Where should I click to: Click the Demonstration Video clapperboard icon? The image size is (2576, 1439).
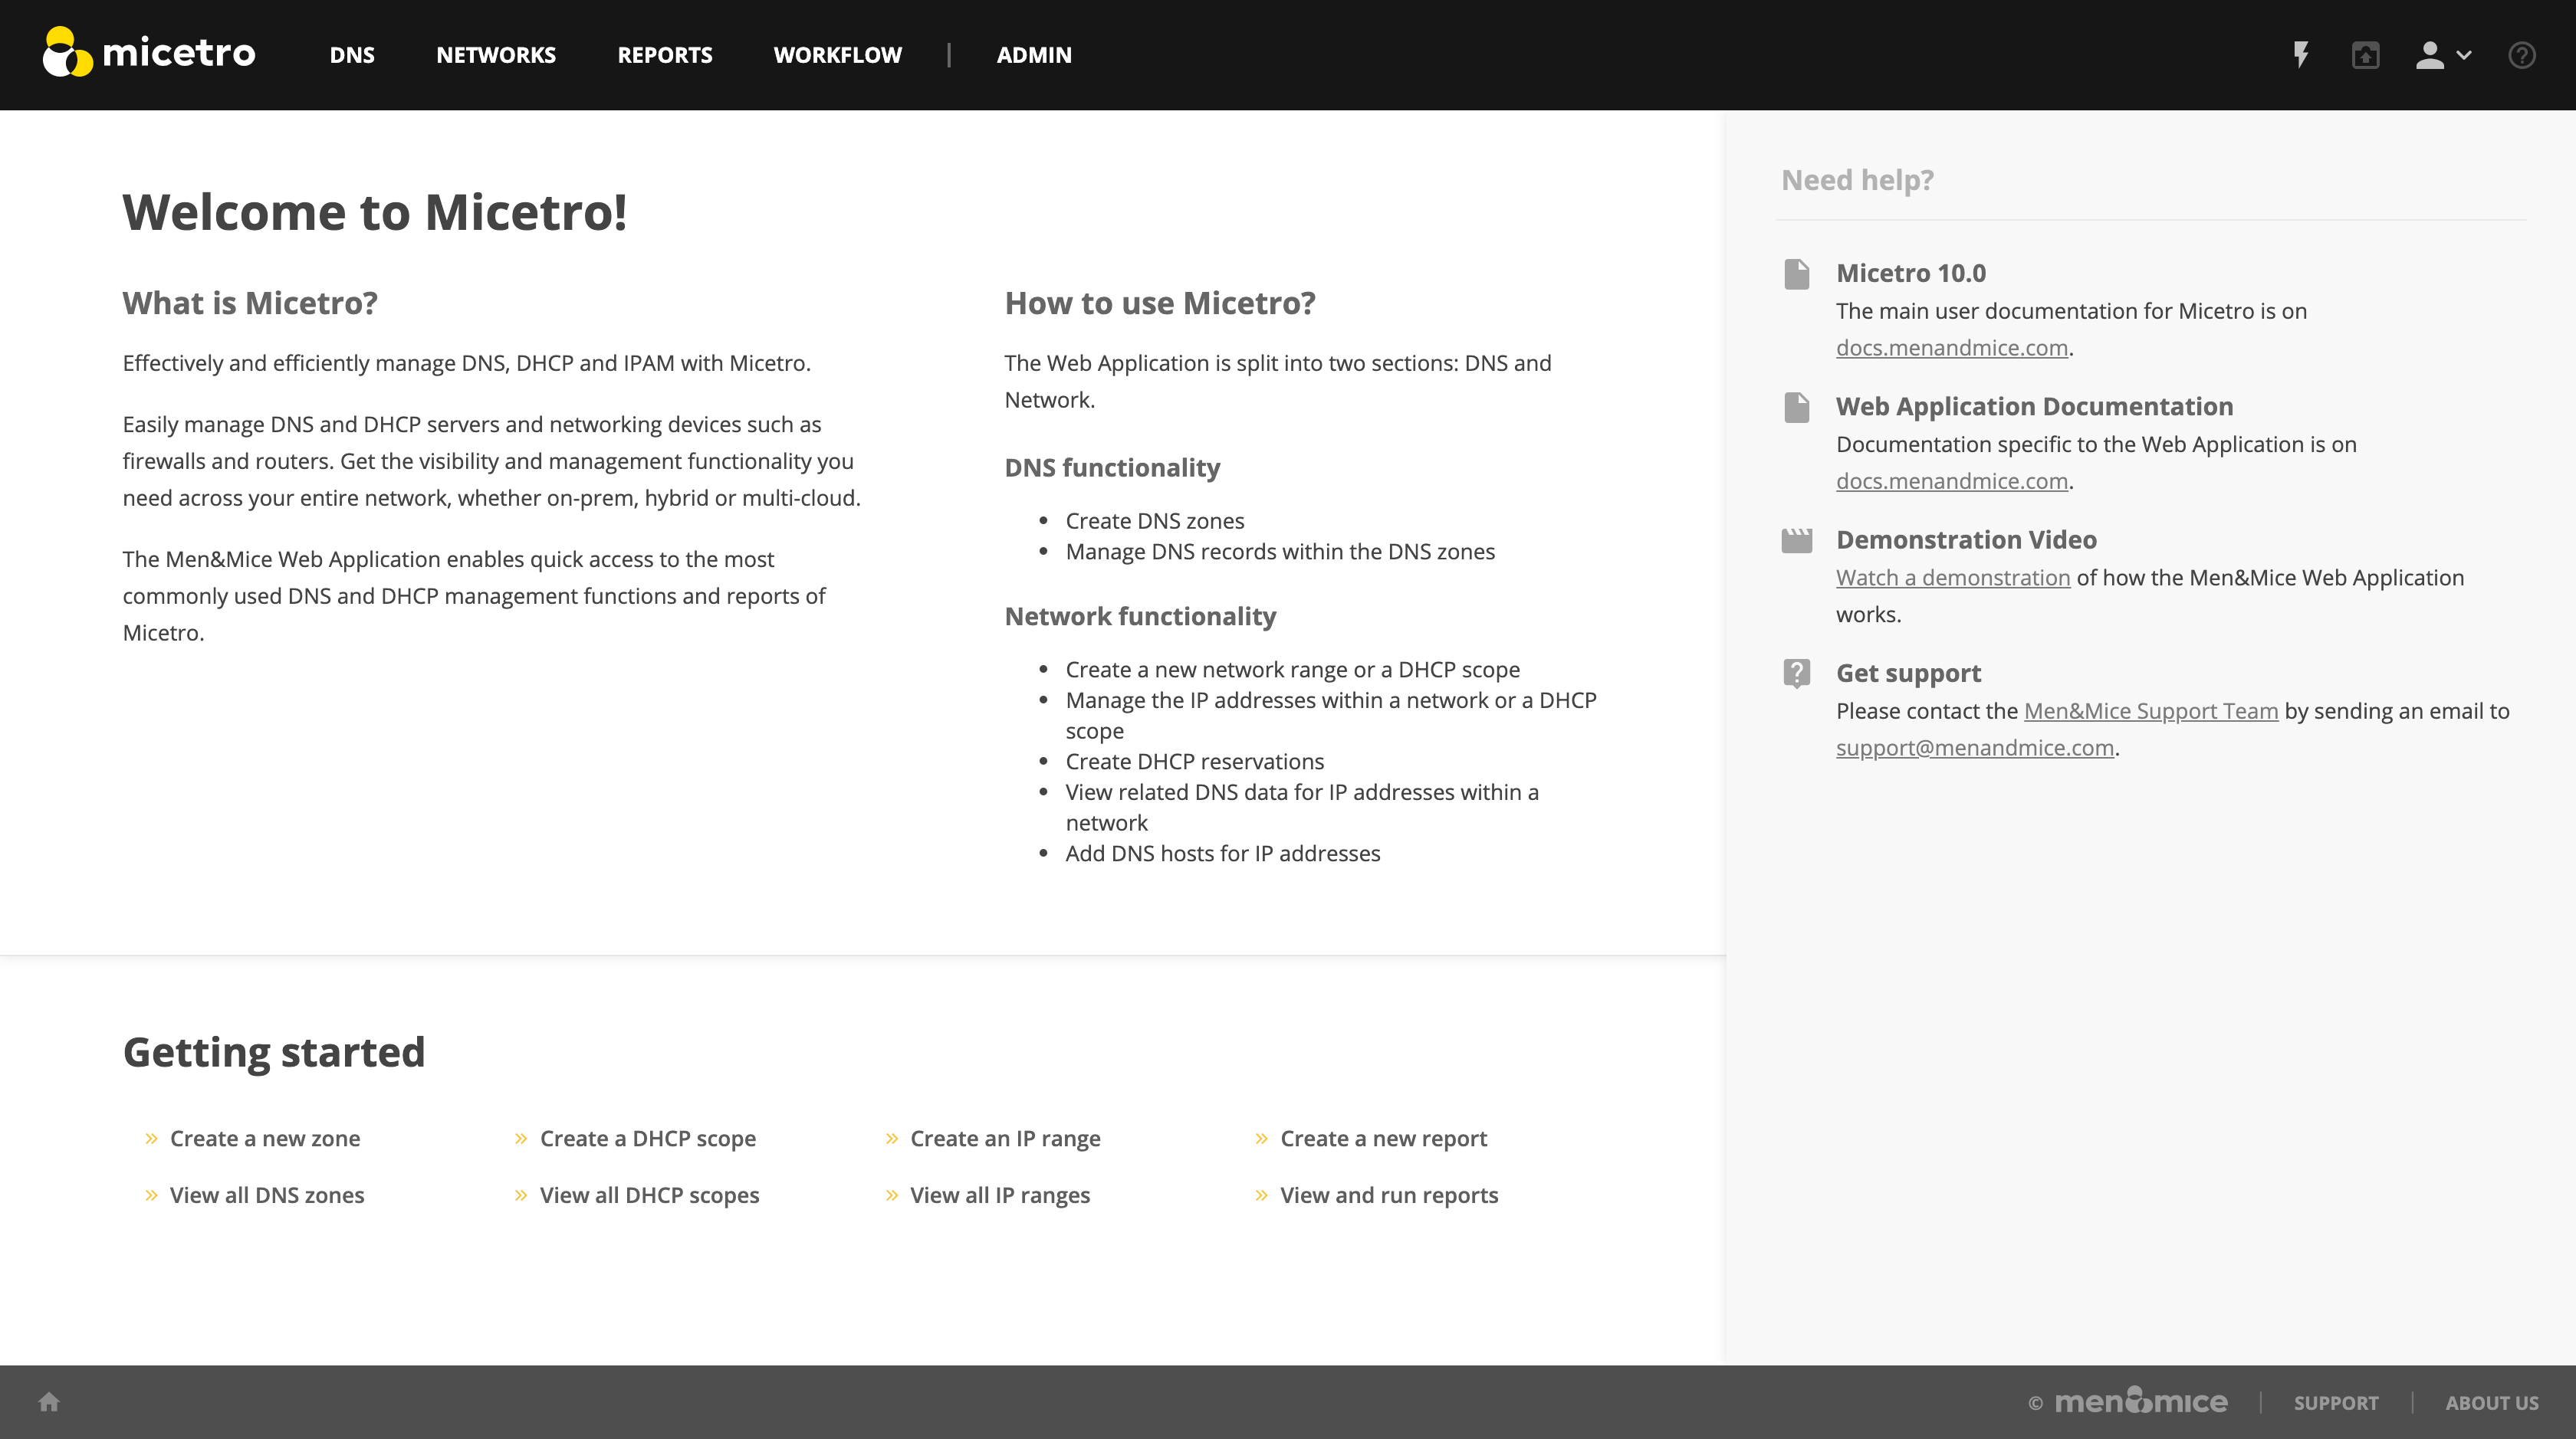(x=1796, y=541)
